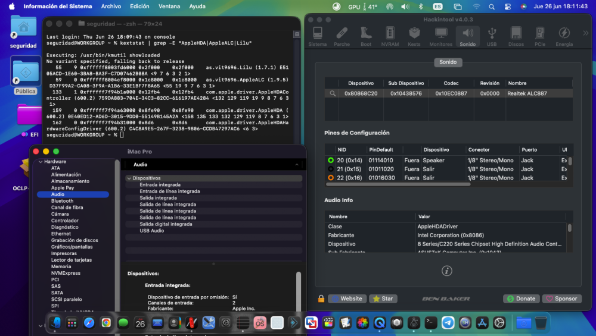This screenshot has width=596, height=336.
Task: Open Safari from the Dock
Action: (89, 323)
